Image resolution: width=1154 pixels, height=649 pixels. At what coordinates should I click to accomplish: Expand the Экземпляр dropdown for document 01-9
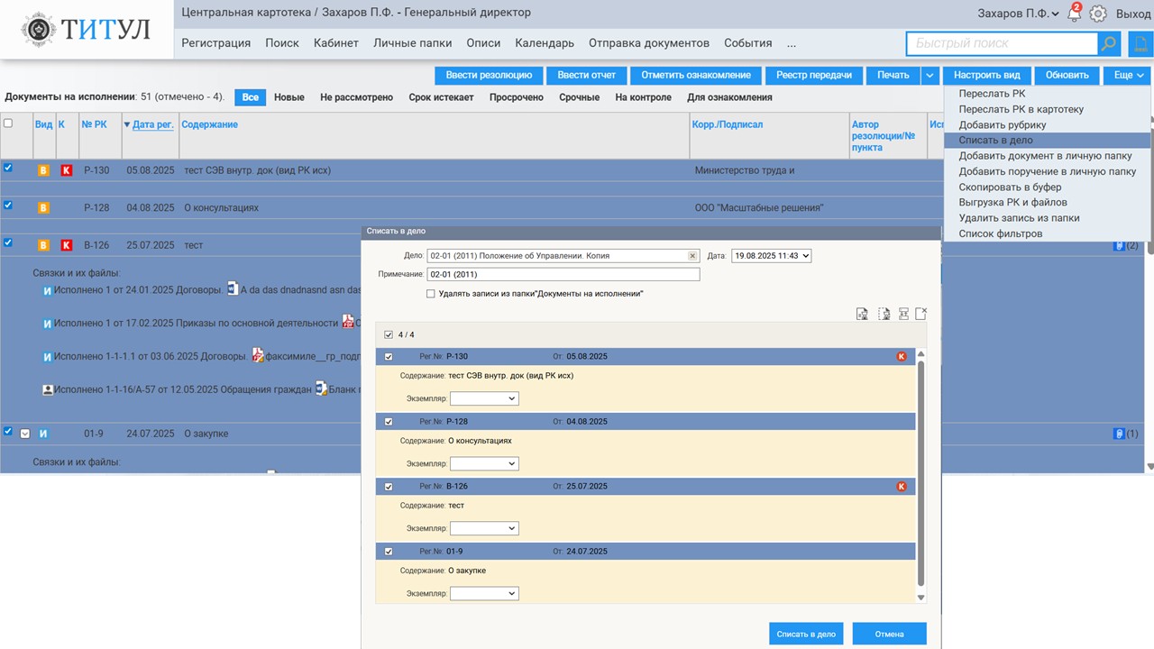click(484, 593)
